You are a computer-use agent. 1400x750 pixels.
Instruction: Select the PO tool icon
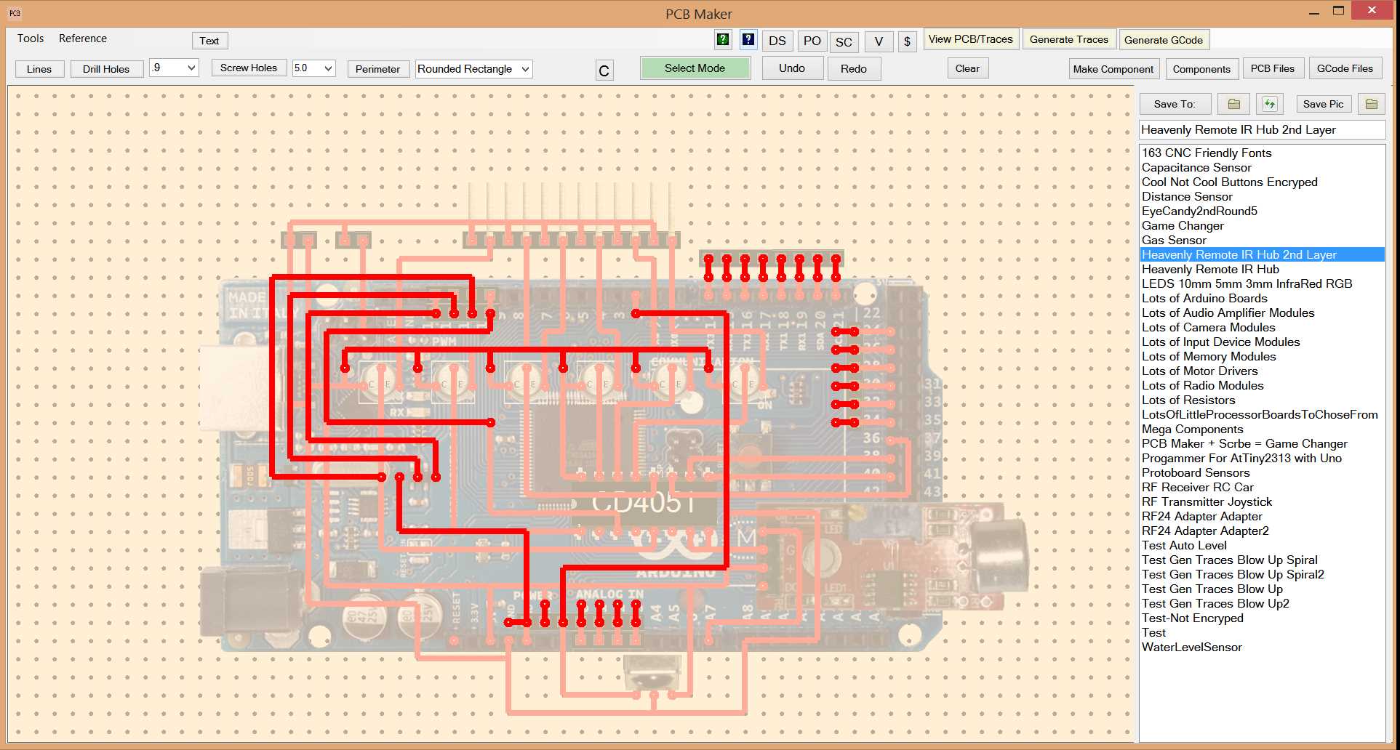(812, 41)
